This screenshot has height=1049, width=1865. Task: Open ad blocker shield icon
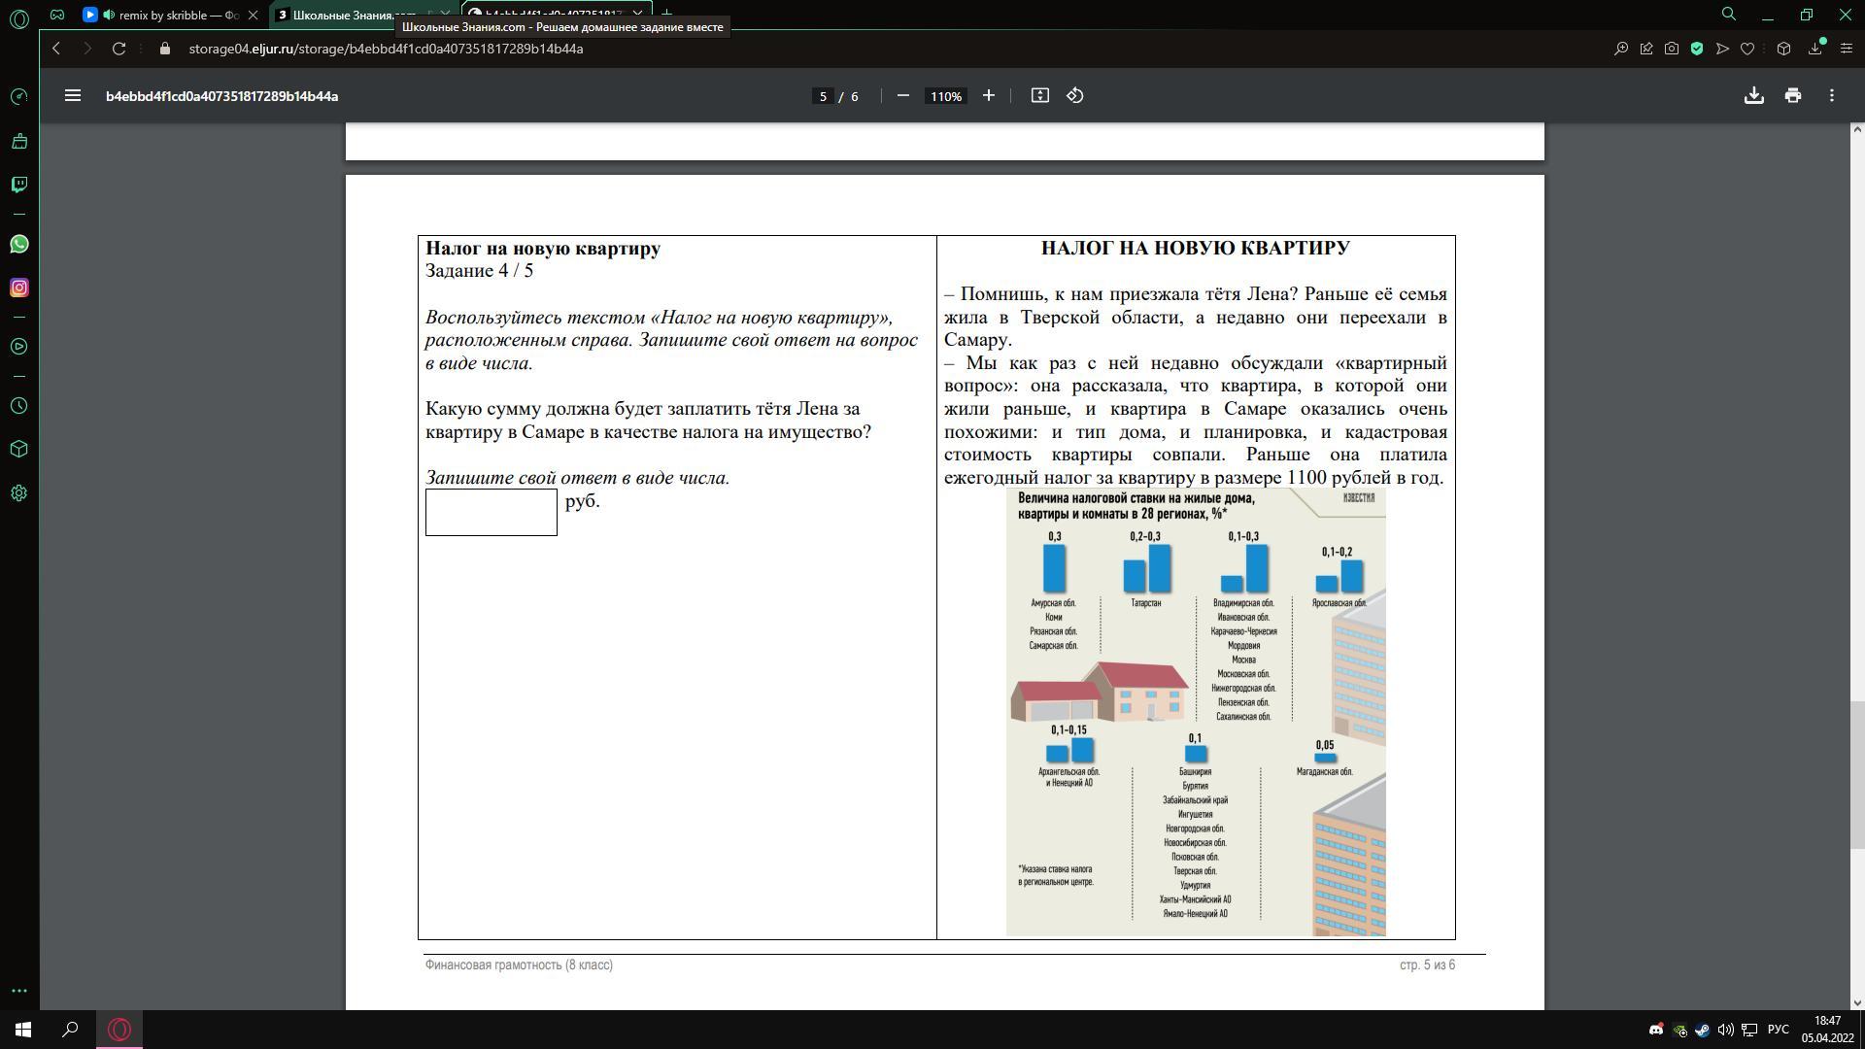[1697, 49]
